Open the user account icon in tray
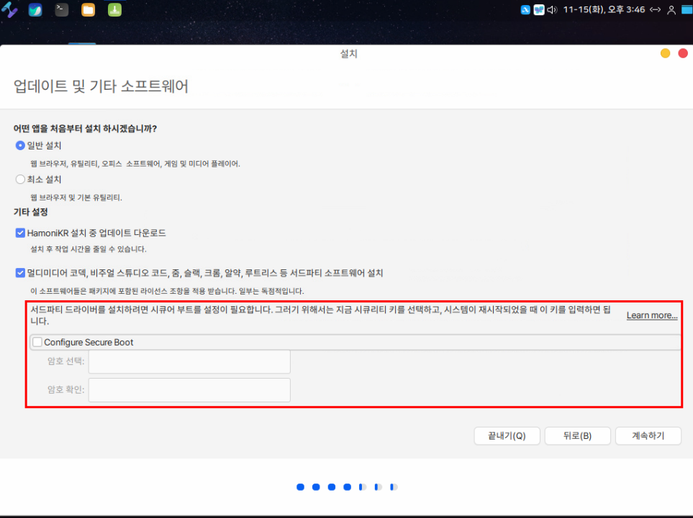The height and width of the screenshot is (518, 693). (x=671, y=10)
